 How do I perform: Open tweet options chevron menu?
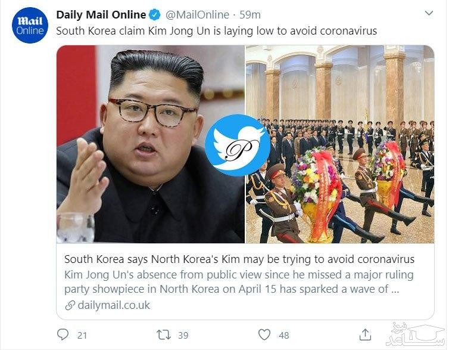(429, 13)
